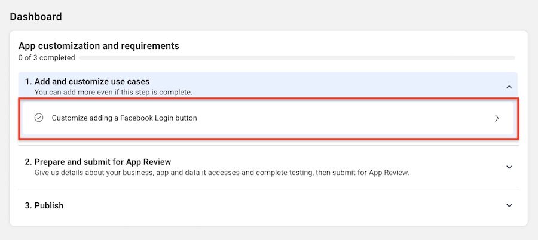Select the "3. Publish" step title
This screenshot has height=240, width=538.
pos(44,205)
